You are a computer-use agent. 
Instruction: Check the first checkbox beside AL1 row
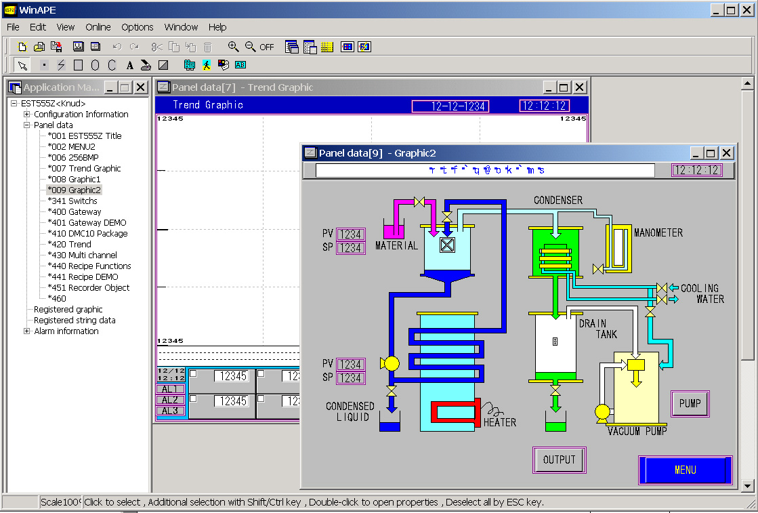click(x=193, y=374)
